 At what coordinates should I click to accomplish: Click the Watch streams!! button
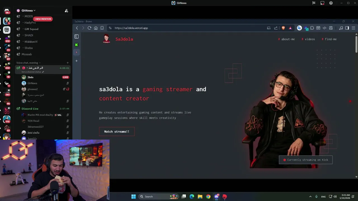pos(117,131)
